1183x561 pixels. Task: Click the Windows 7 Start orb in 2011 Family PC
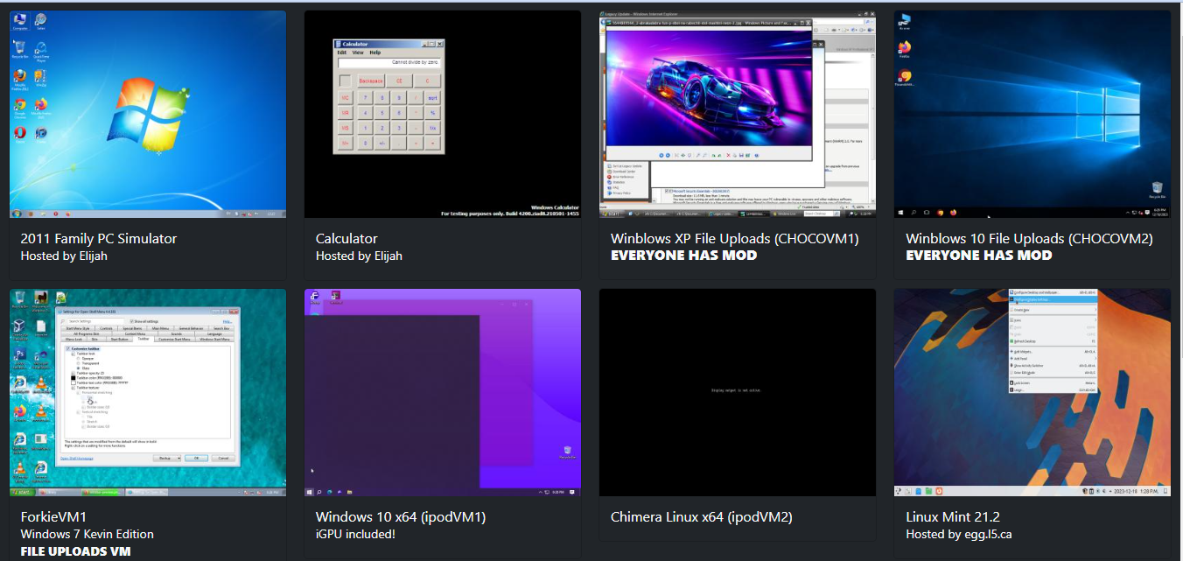click(x=16, y=214)
